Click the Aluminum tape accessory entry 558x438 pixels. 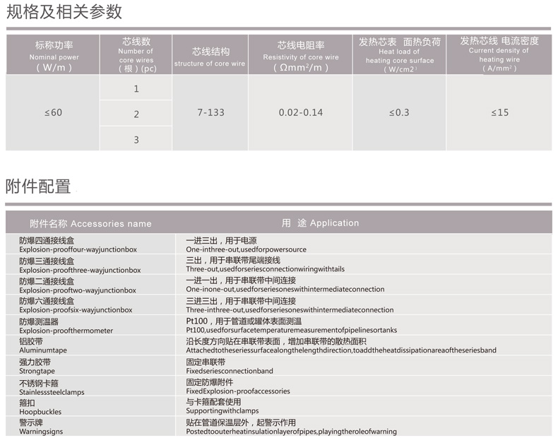(43, 345)
